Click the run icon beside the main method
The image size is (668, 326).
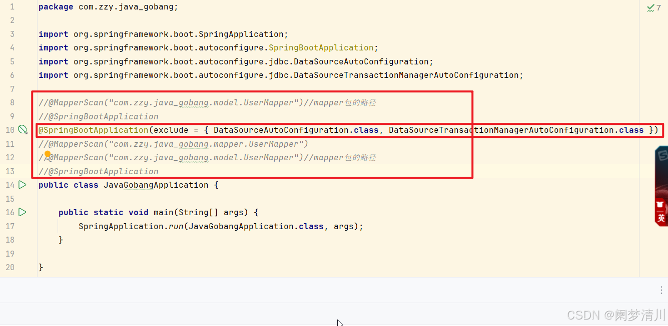(22, 212)
